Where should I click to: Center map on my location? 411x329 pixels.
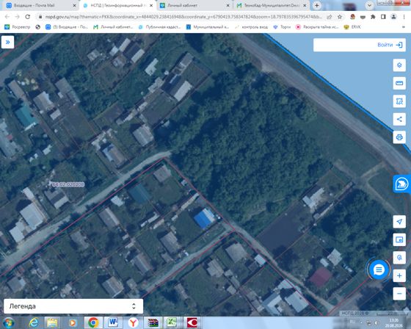point(399,222)
